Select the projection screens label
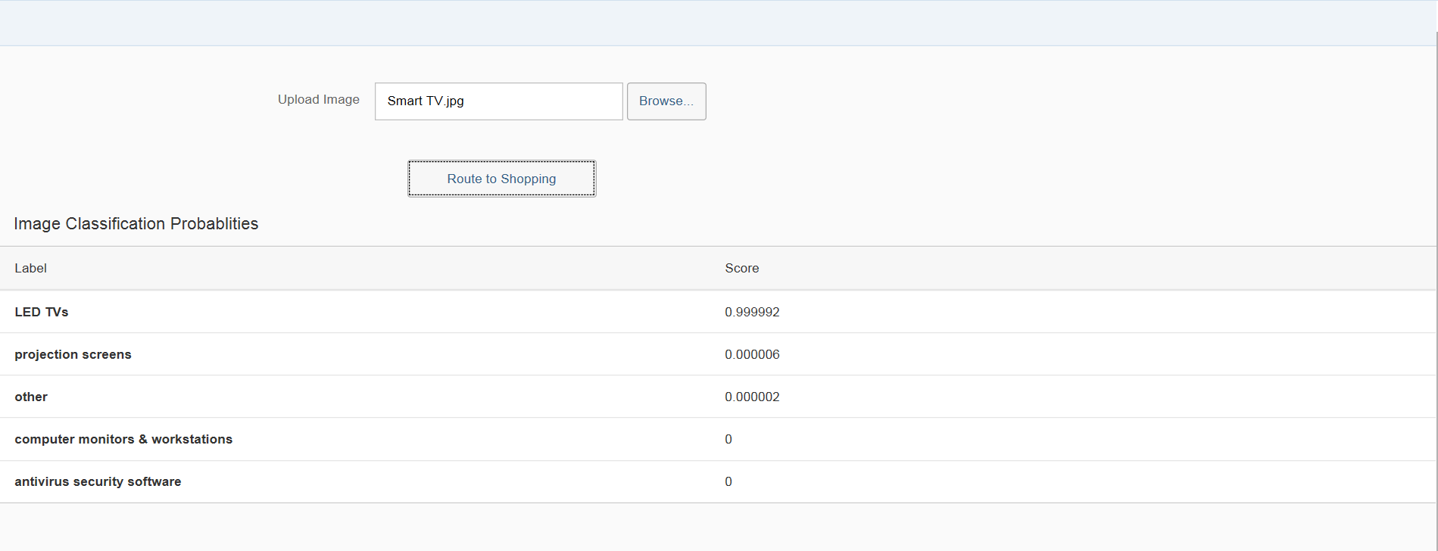 [73, 354]
